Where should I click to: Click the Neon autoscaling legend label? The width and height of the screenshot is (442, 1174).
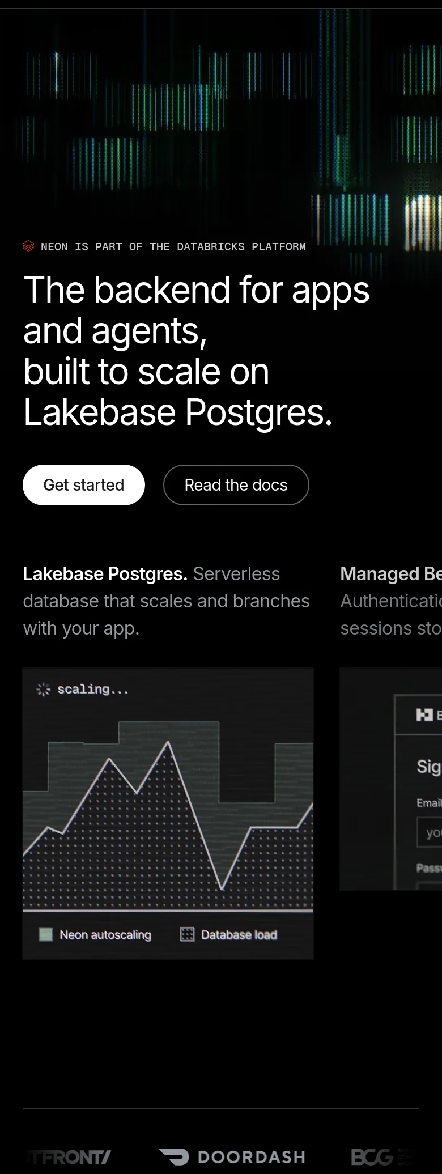click(x=105, y=935)
